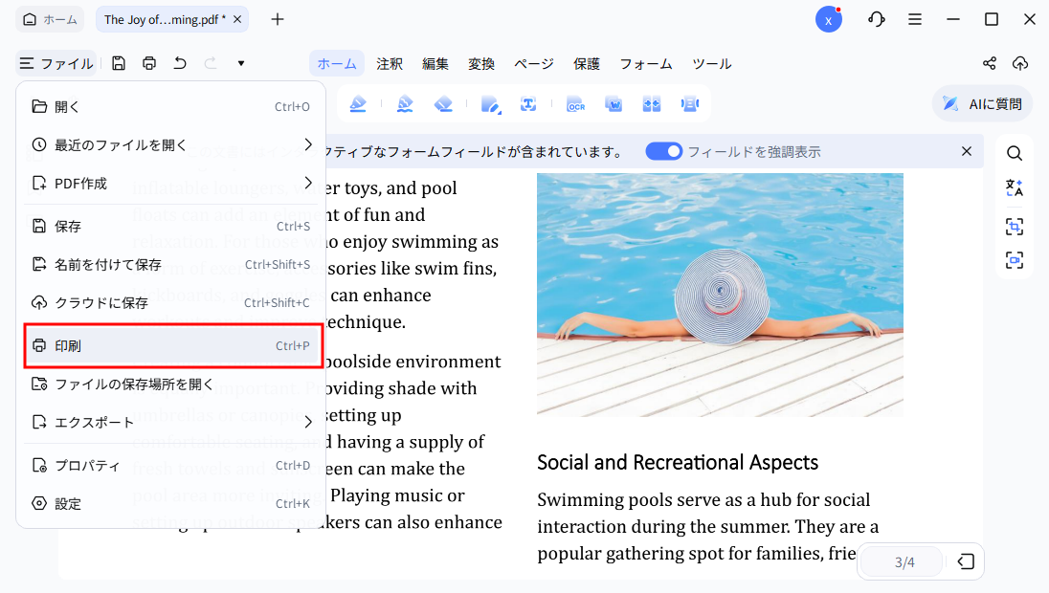Open the edit content tool
Viewport: 1049px width, 593px height.
click(x=490, y=103)
